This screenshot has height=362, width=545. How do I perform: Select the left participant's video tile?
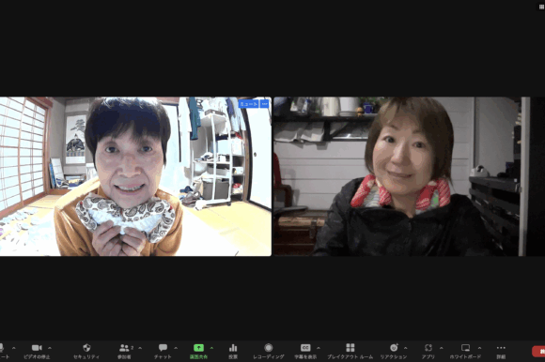pos(135,176)
